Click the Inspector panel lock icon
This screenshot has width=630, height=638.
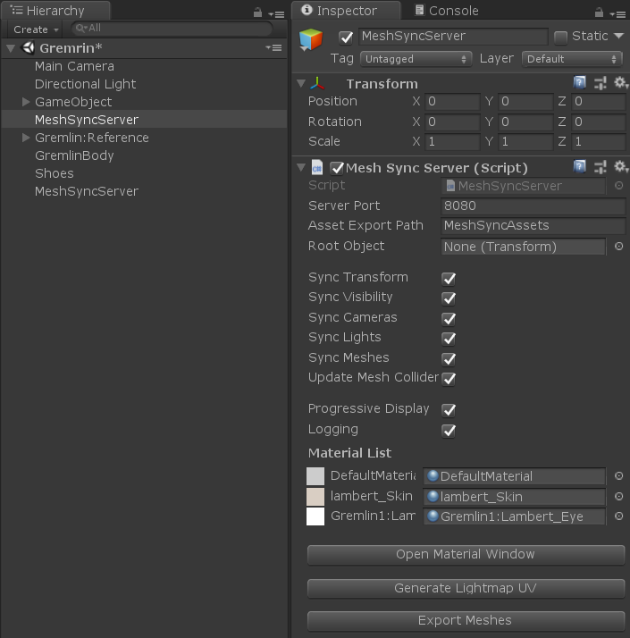tap(599, 13)
